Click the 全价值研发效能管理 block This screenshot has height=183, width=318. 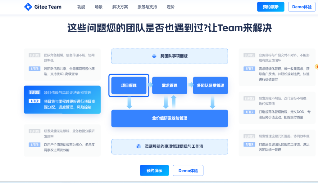170,118
